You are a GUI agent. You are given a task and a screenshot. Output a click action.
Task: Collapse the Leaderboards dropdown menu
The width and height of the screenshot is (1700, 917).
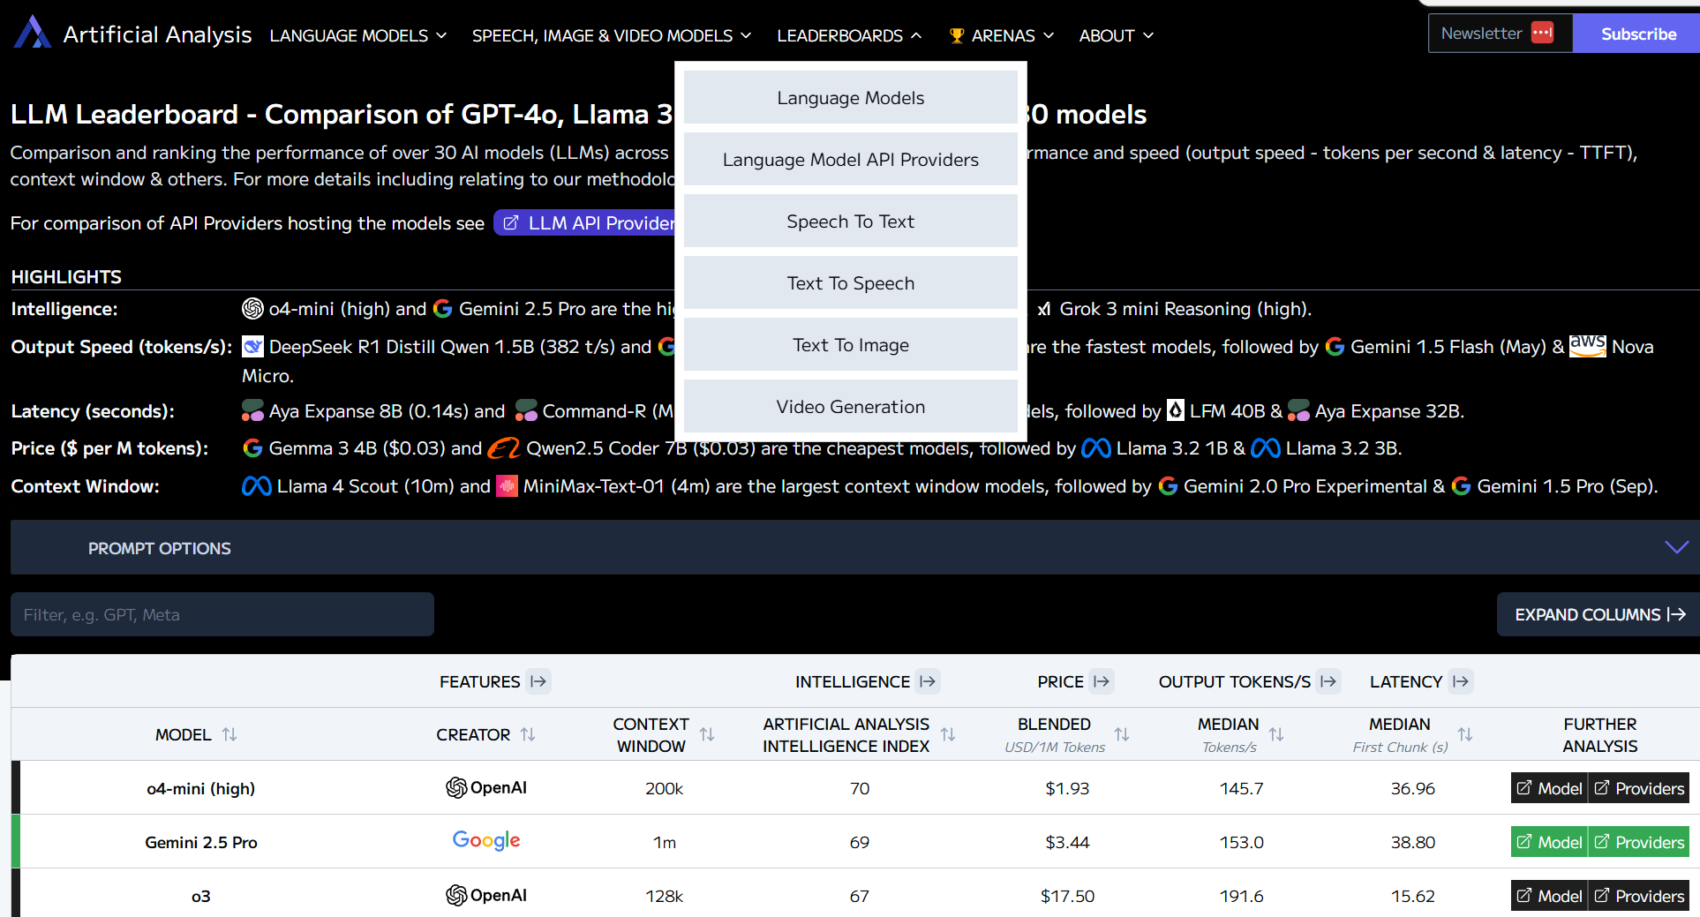(849, 35)
